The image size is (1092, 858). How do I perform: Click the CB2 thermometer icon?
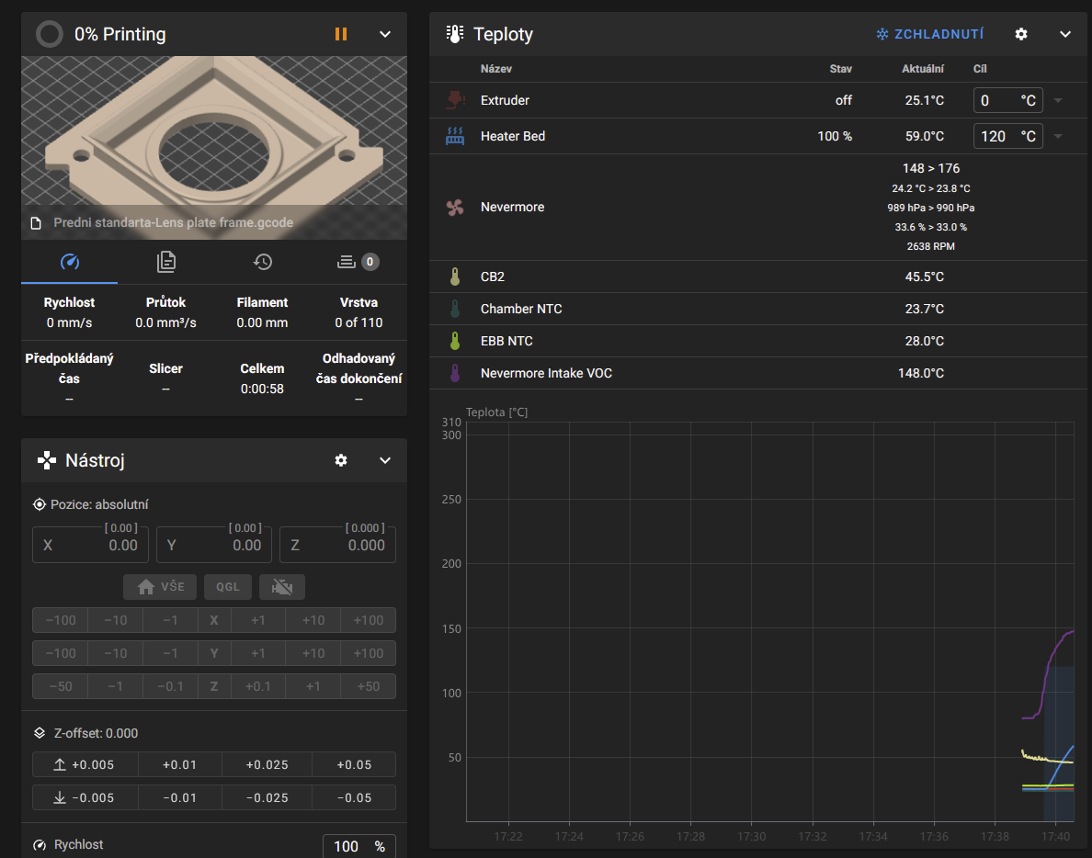point(455,277)
